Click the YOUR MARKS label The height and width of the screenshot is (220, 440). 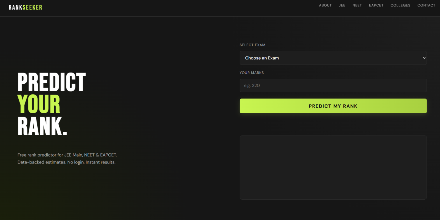pos(252,73)
